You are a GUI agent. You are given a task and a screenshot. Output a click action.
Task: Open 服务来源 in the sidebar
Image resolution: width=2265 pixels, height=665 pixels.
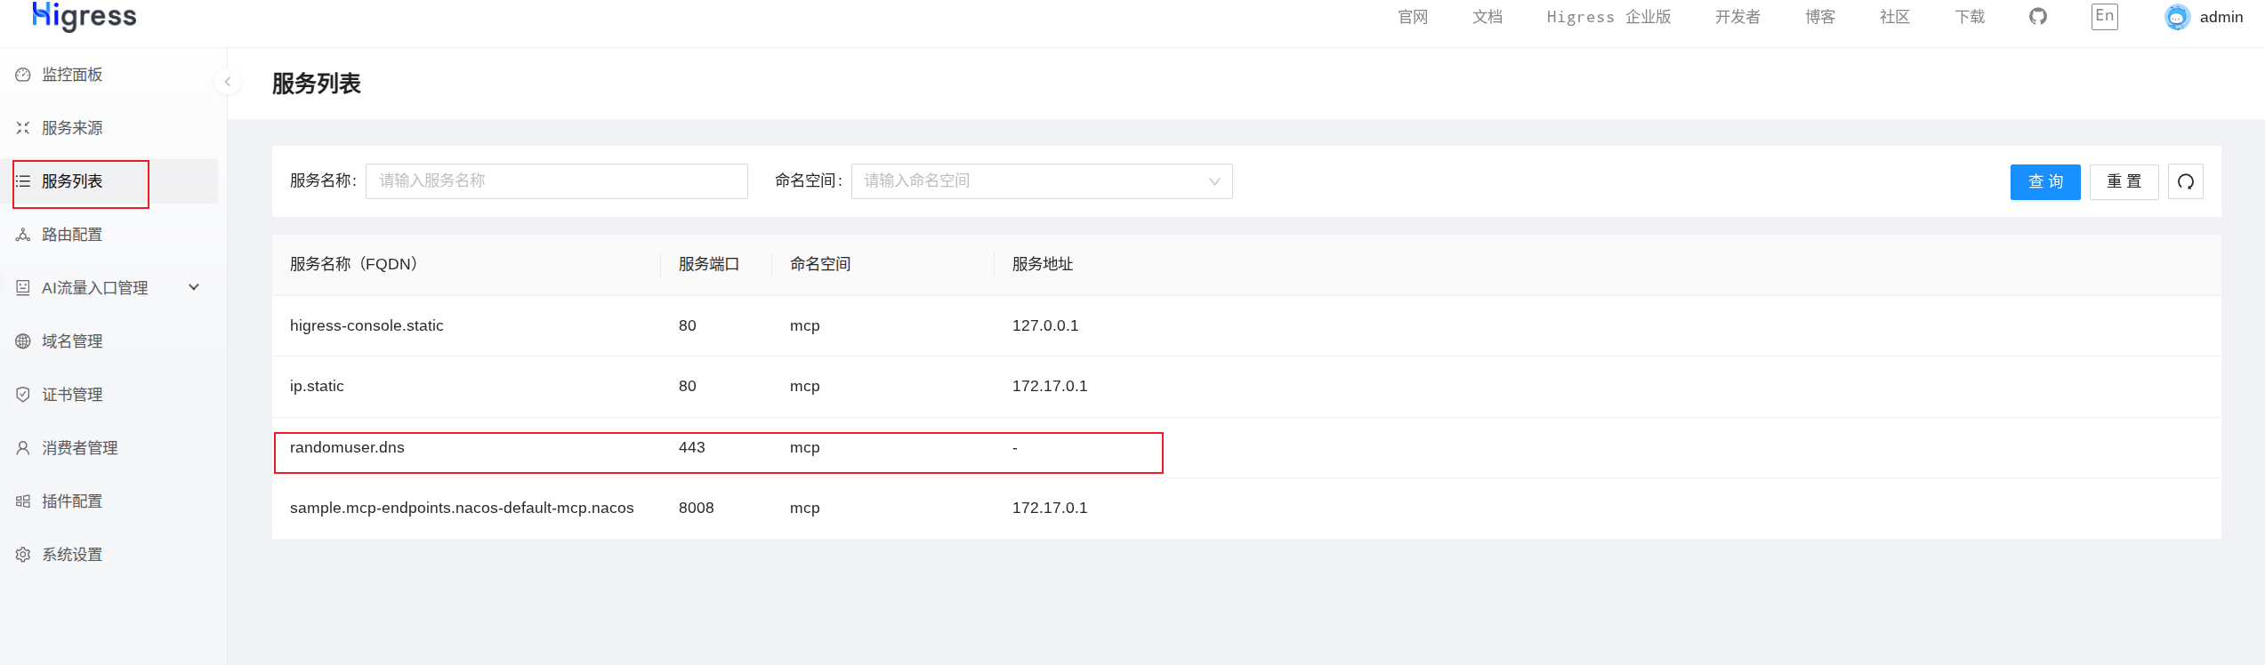click(x=72, y=128)
